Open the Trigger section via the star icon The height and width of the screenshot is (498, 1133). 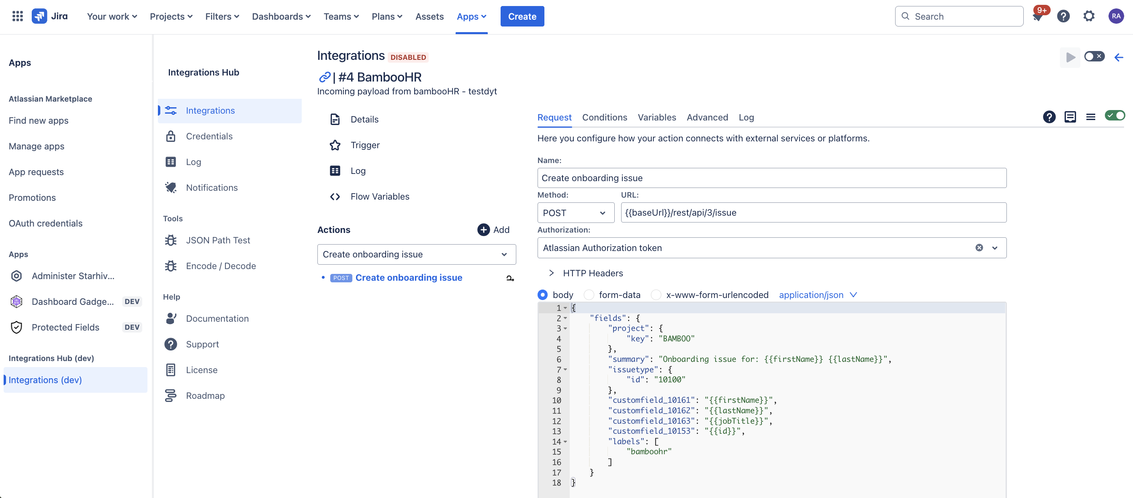click(335, 145)
